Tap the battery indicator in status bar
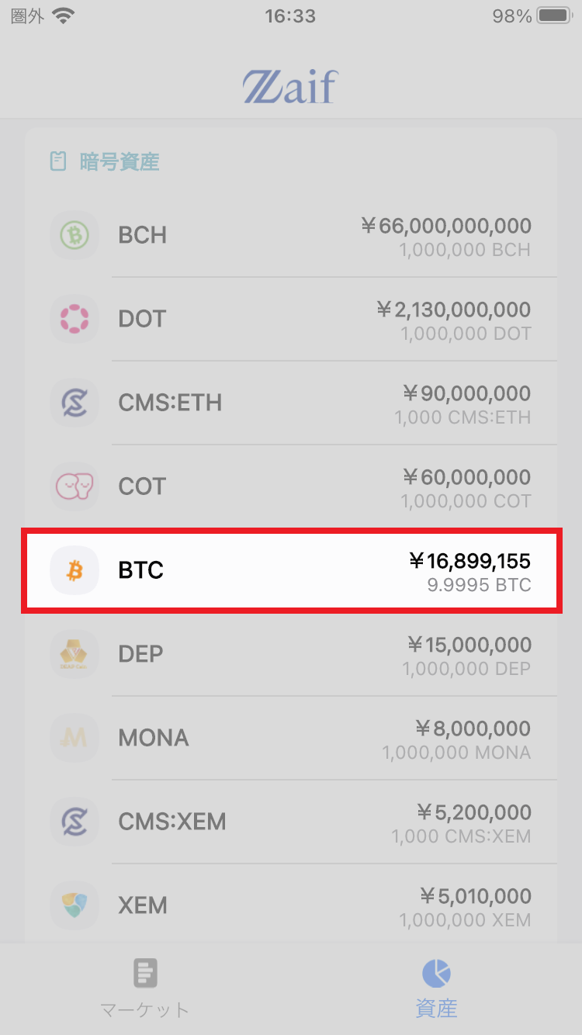 click(554, 16)
